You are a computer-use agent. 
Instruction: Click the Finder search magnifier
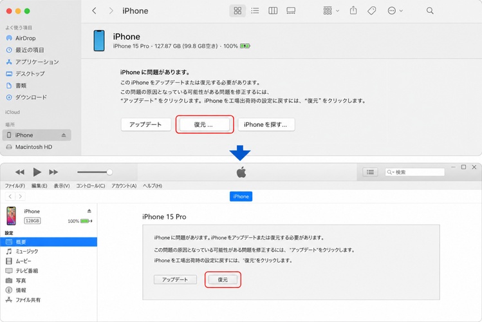430,11
